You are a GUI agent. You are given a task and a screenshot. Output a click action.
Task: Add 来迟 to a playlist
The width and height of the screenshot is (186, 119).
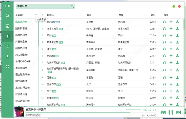tap(171, 91)
